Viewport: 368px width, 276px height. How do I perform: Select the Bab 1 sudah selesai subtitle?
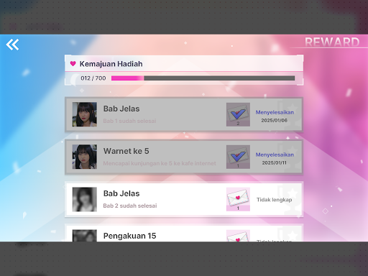coord(129,121)
